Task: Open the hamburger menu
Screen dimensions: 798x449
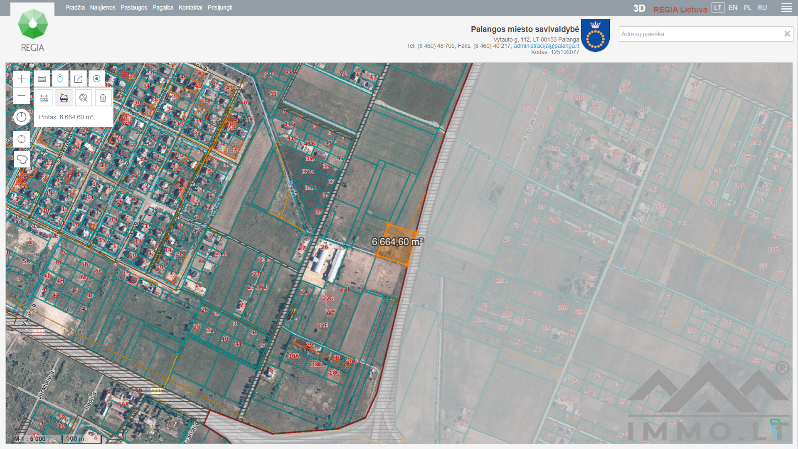Action: click(x=786, y=8)
